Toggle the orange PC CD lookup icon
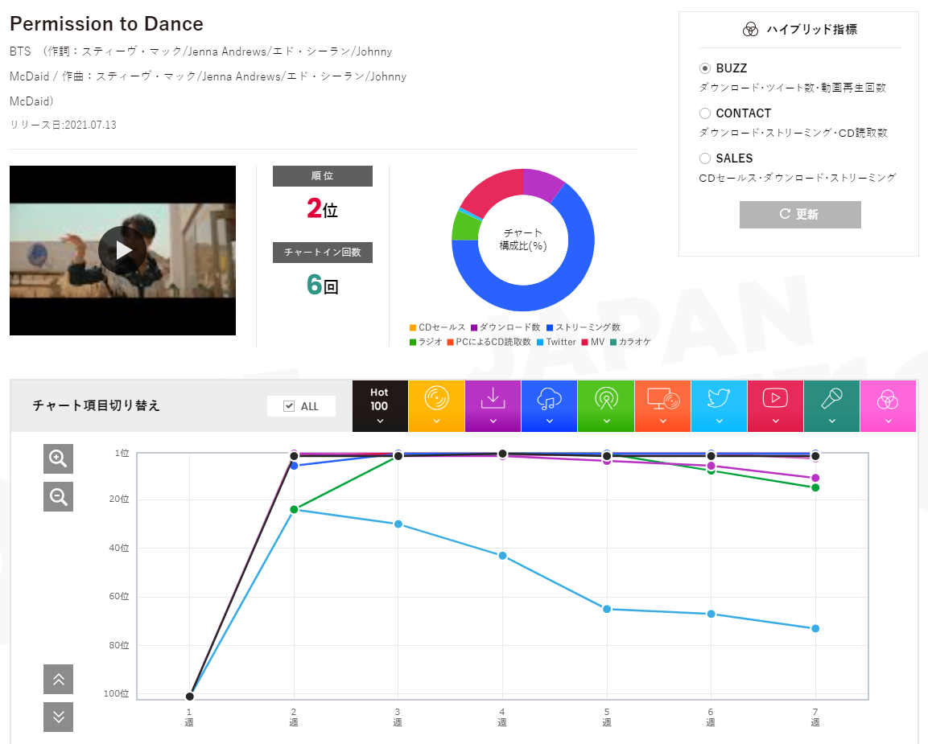This screenshot has height=744, width=928. [x=663, y=406]
